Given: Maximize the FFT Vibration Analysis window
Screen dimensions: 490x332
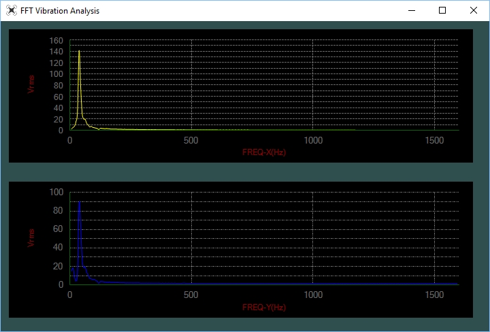Looking at the screenshot, I should pyautogui.click(x=442, y=11).
